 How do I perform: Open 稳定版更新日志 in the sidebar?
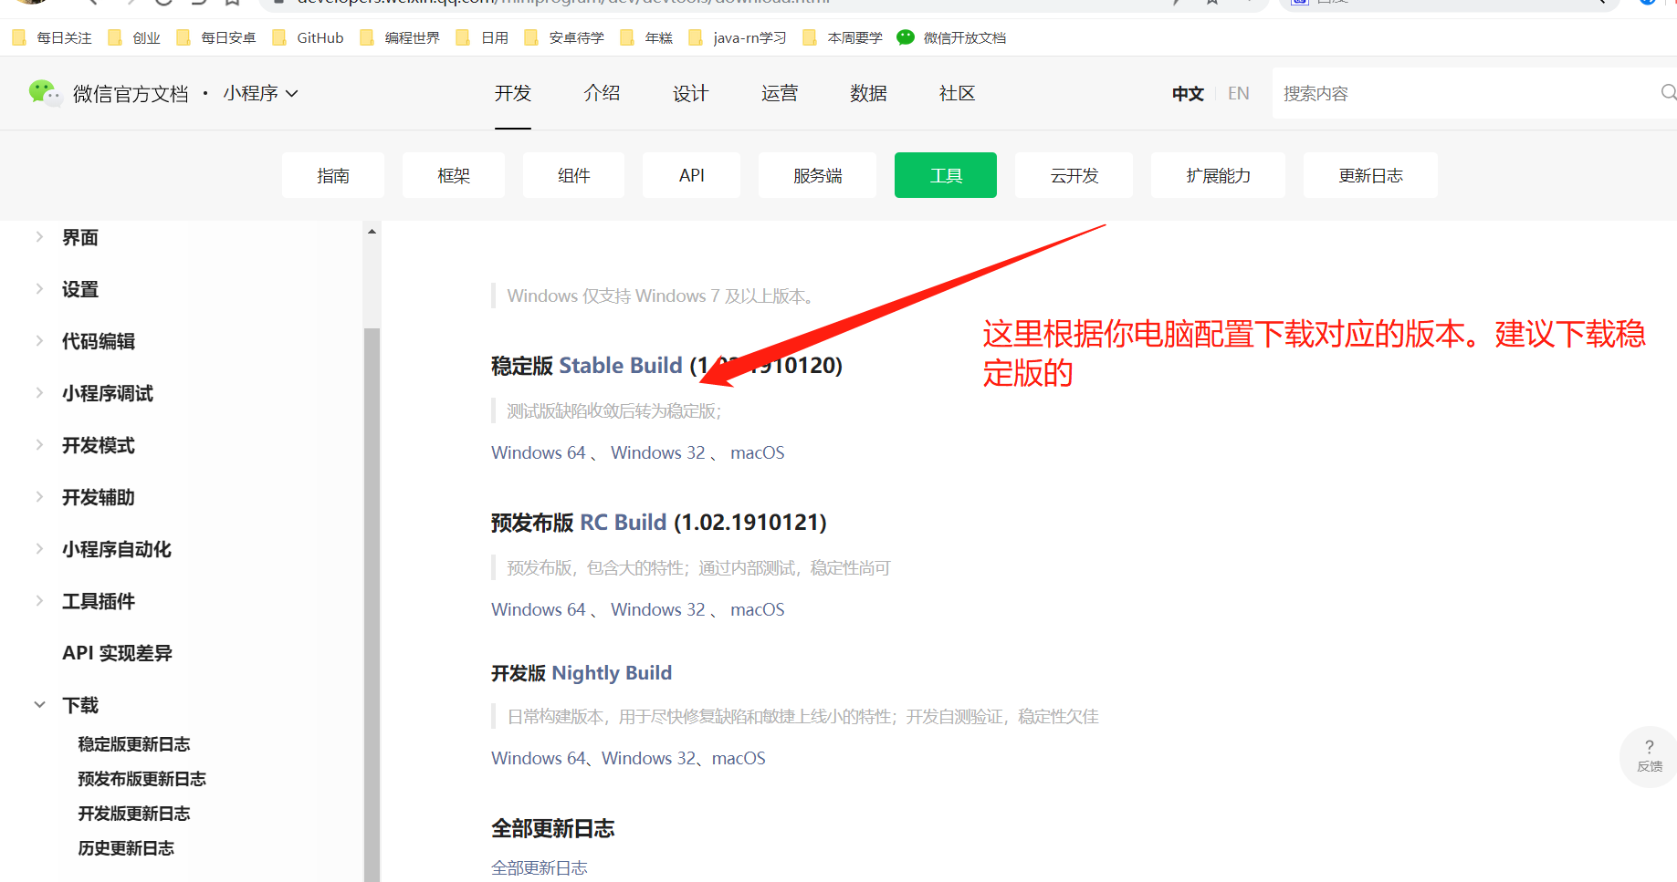(x=134, y=744)
